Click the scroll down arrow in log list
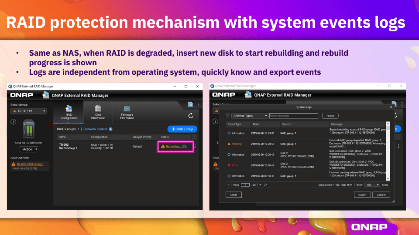419x235 pixels. coord(388,179)
